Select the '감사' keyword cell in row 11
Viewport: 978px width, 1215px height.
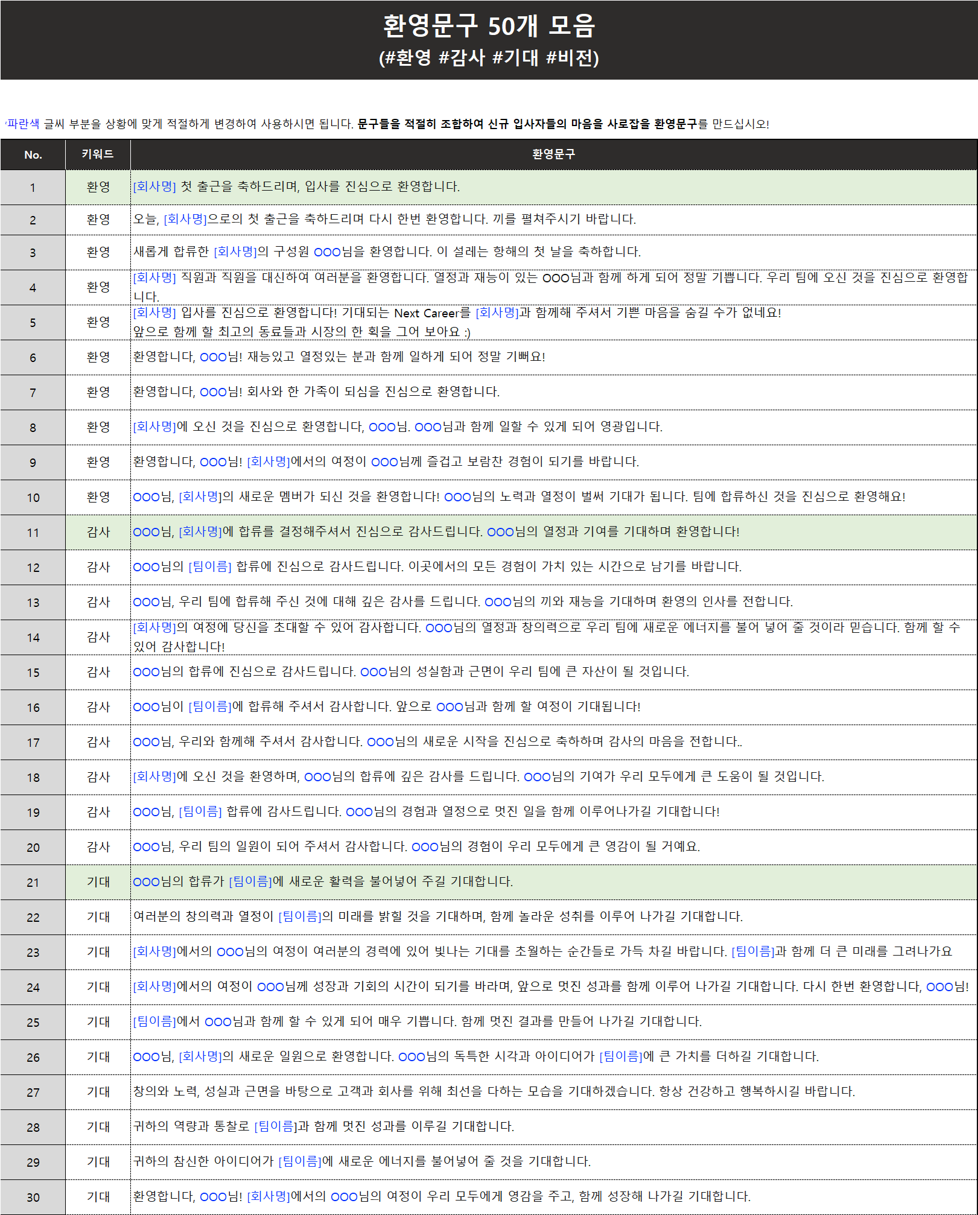click(98, 532)
